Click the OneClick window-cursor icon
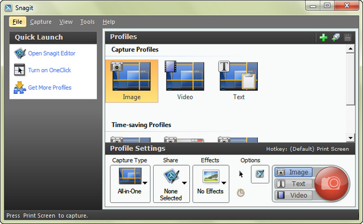This screenshot has height=224, width=363. point(19,70)
